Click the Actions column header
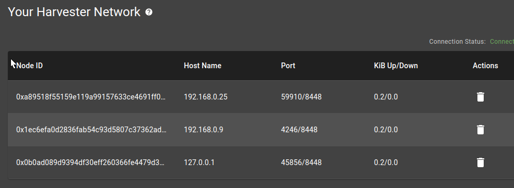 485,66
